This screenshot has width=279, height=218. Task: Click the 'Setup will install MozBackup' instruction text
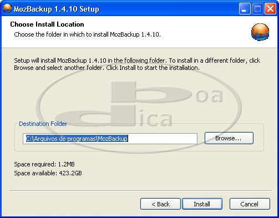[137, 64]
